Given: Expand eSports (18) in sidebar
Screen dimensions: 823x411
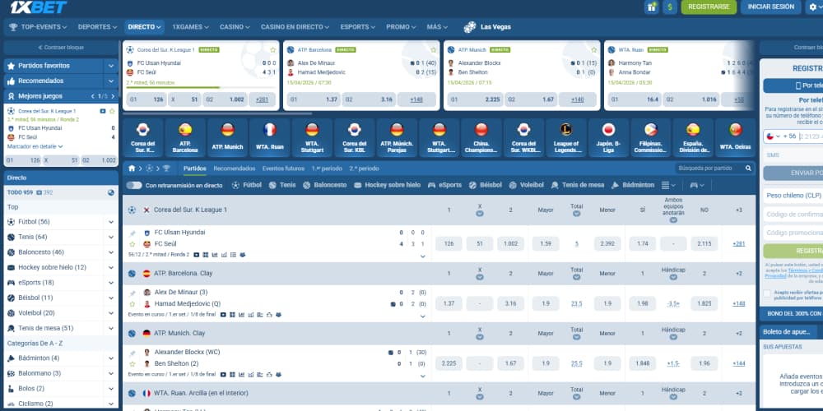Looking at the screenshot, I should [x=111, y=283].
